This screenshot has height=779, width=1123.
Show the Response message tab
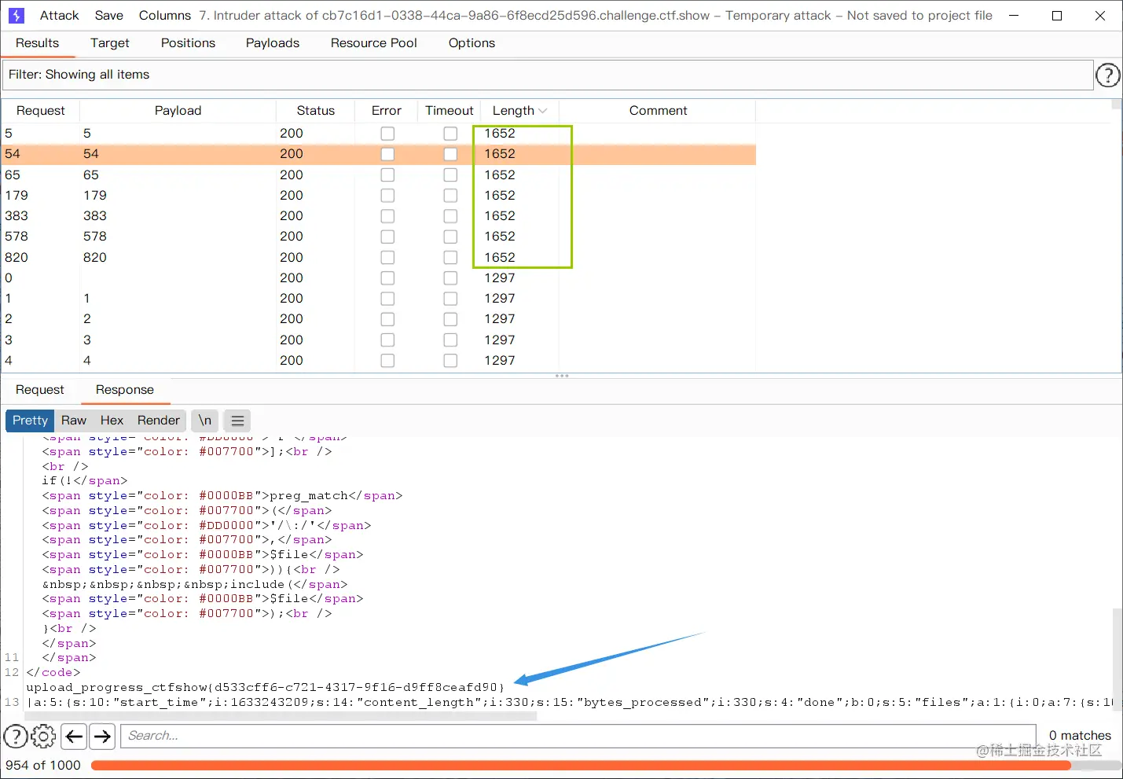tap(125, 390)
